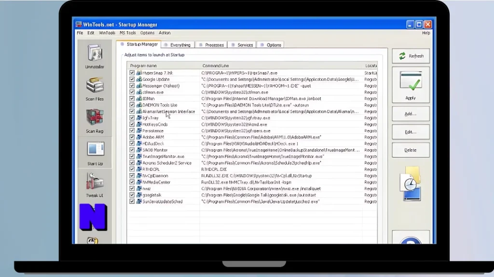Screen dimensions: 494x277
Task: Click the Add... button
Action: [411, 113]
